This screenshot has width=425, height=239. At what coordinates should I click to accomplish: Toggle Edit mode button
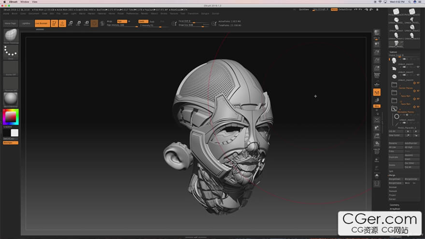pos(54,23)
